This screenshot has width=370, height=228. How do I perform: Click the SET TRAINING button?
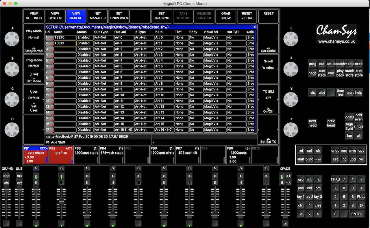162,16
